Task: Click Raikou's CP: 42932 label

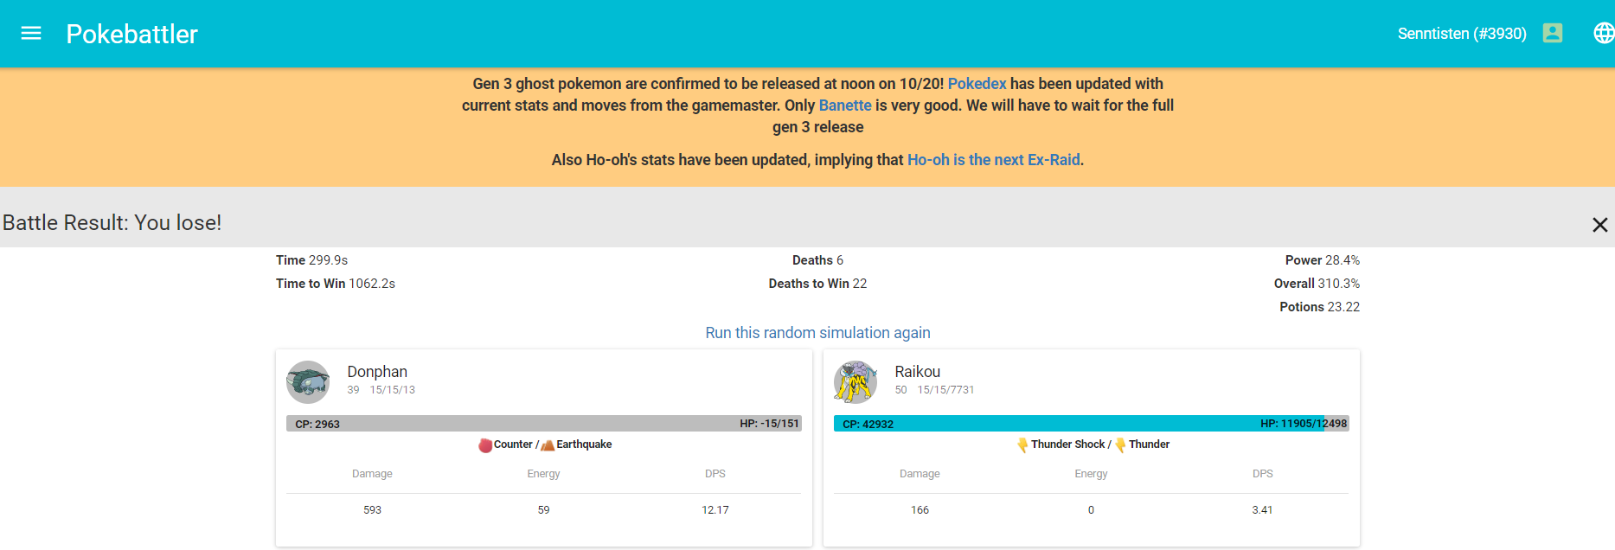Action: [x=868, y=425]
